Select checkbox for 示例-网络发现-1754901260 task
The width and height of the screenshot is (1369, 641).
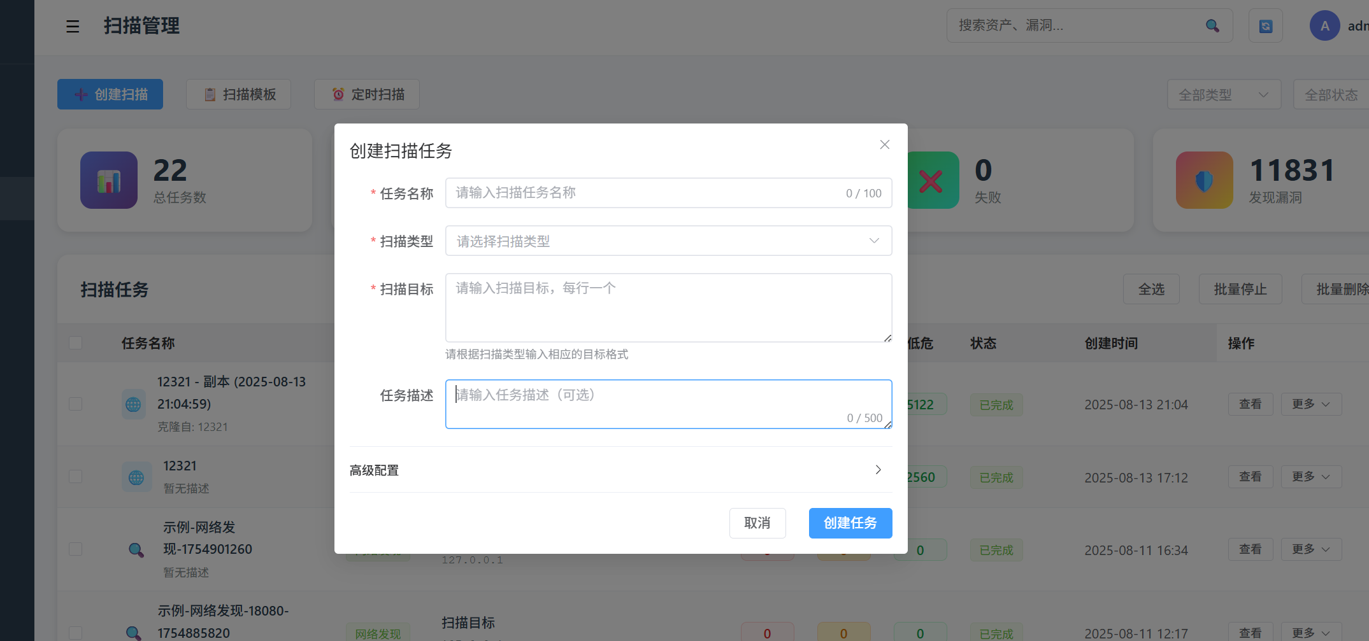(76, 549)
